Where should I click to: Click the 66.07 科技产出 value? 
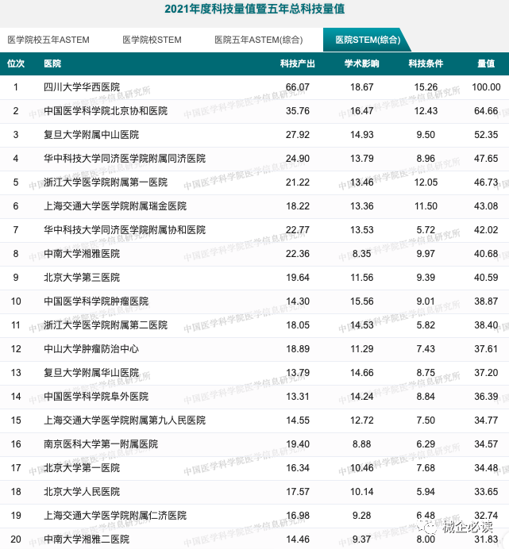[x=298, y=86]
